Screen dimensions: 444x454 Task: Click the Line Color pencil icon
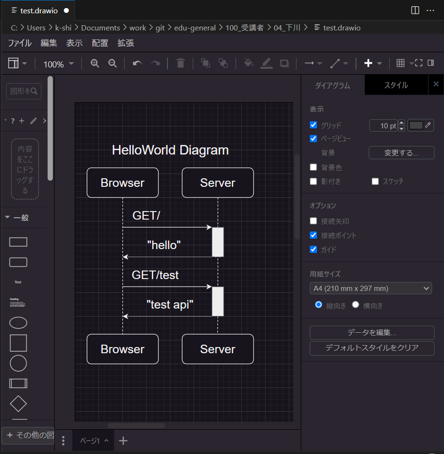(266, 63)
